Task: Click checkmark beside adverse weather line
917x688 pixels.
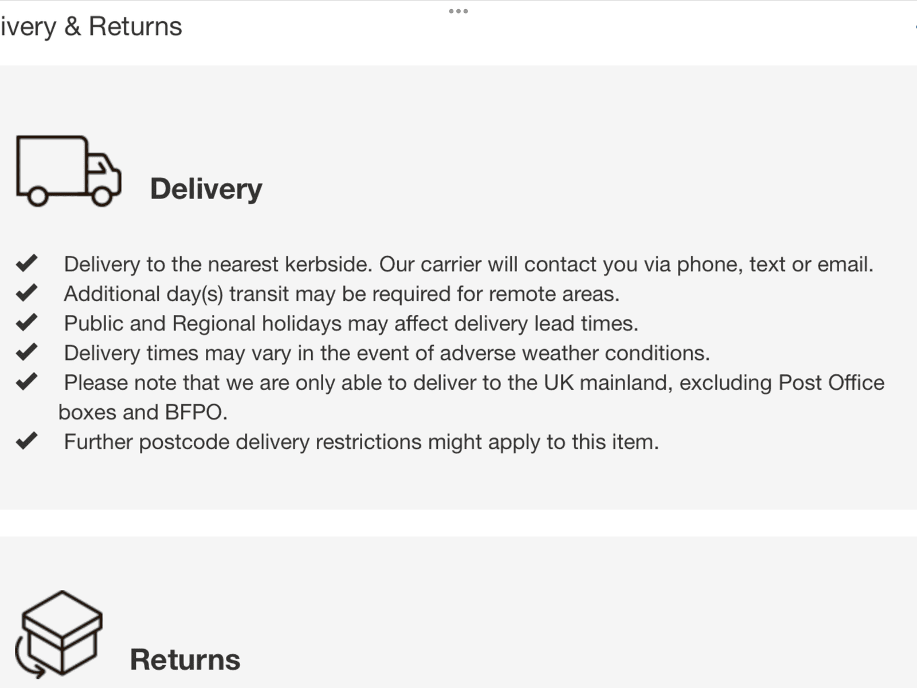Action: (26, 352)
